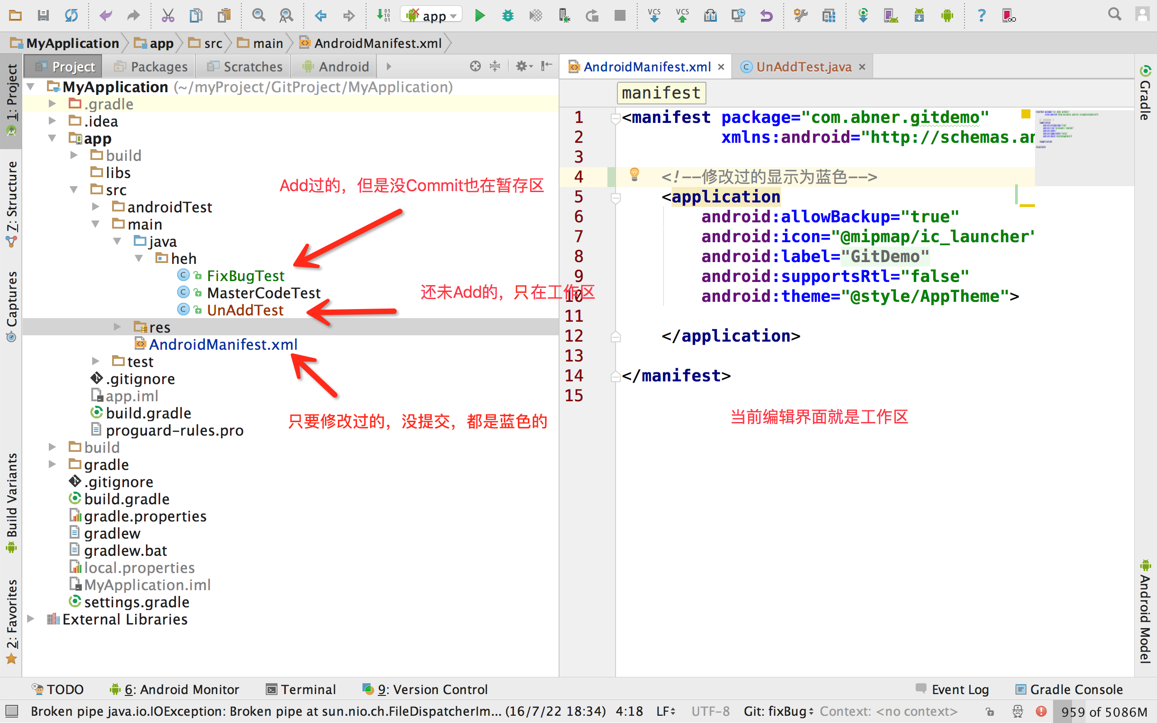1157x723 pixels.
Task: Click the Revert undo arrow icon
Action: [x=766, y=16]
